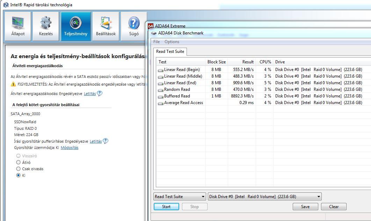Click Letiltás link for Írási gyorsítótár pufferürítése
The height and width of the screenshot is (221, 371).
click(x=96, y=141)
